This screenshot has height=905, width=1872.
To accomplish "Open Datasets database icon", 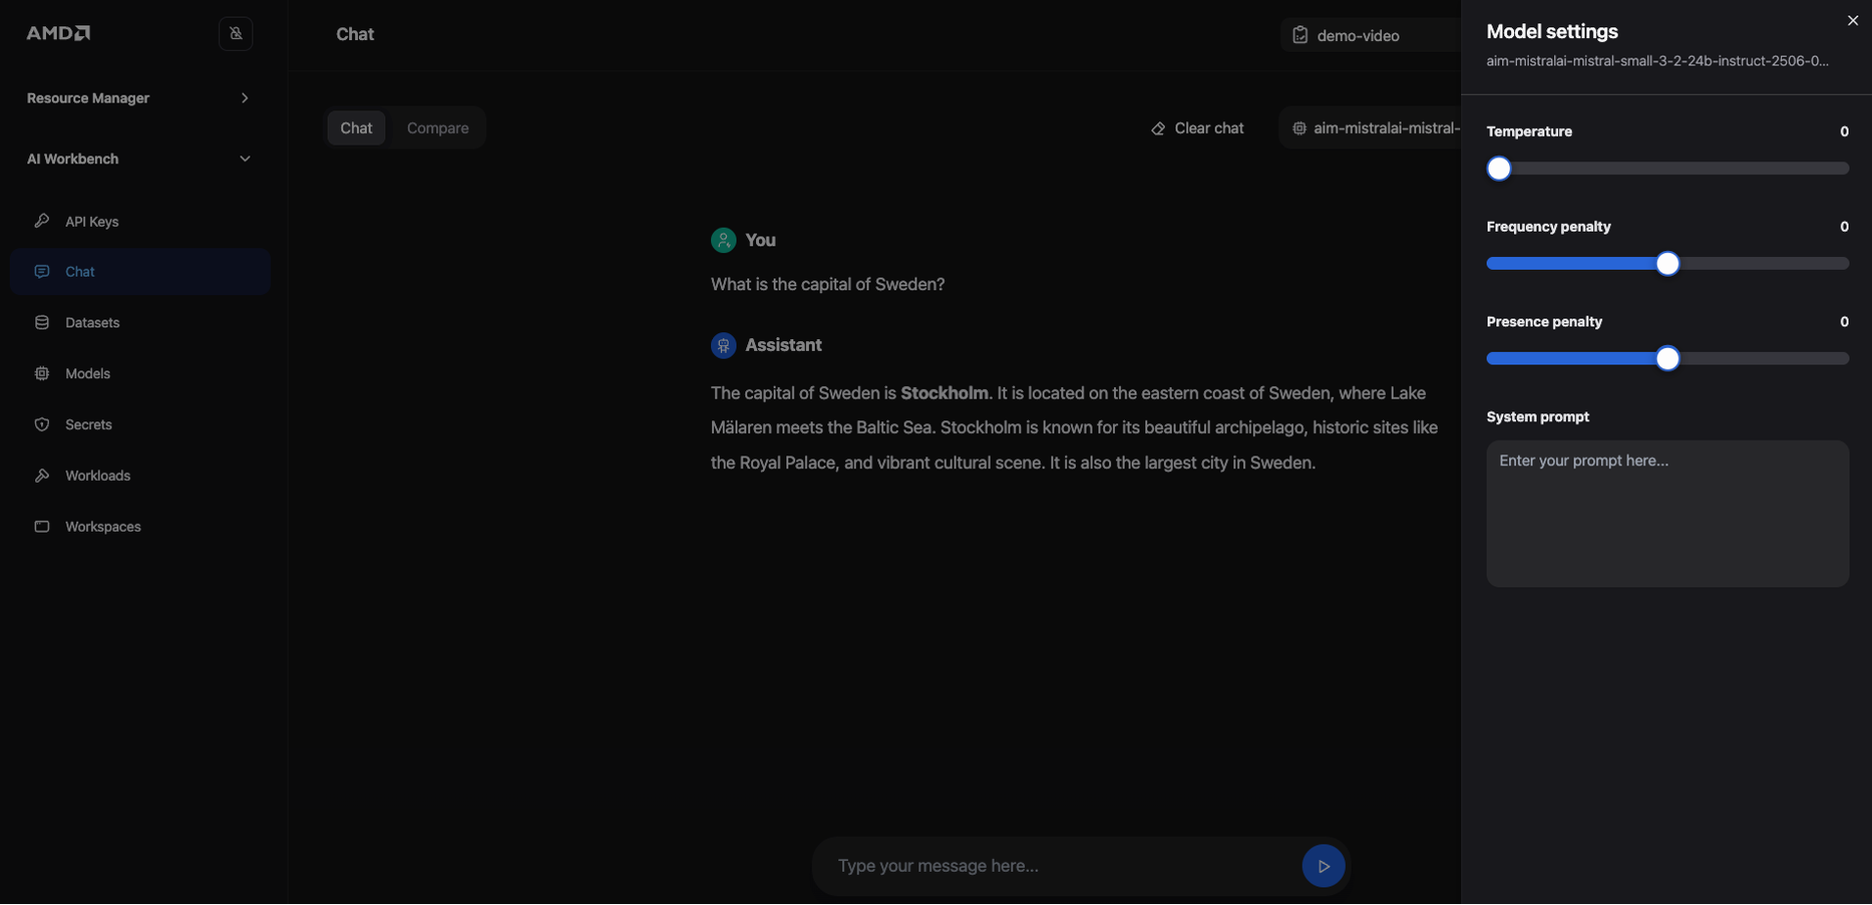I will tap(42, 323).
